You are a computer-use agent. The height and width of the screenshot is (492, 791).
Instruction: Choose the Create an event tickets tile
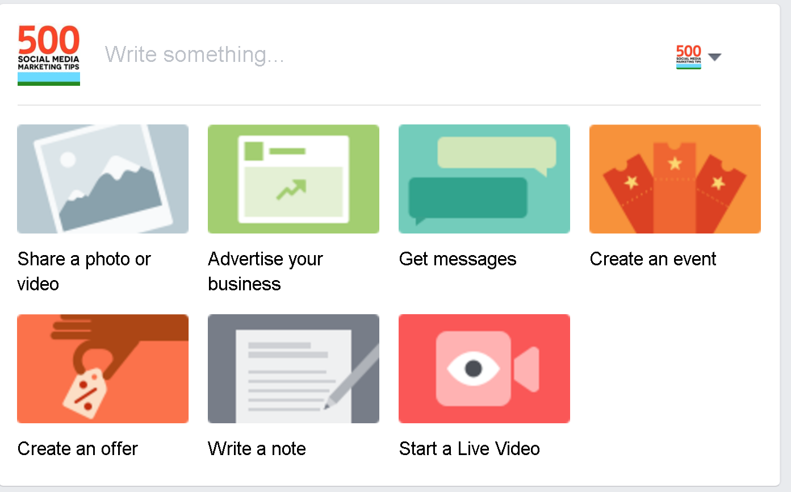click(x=675, y=179)
